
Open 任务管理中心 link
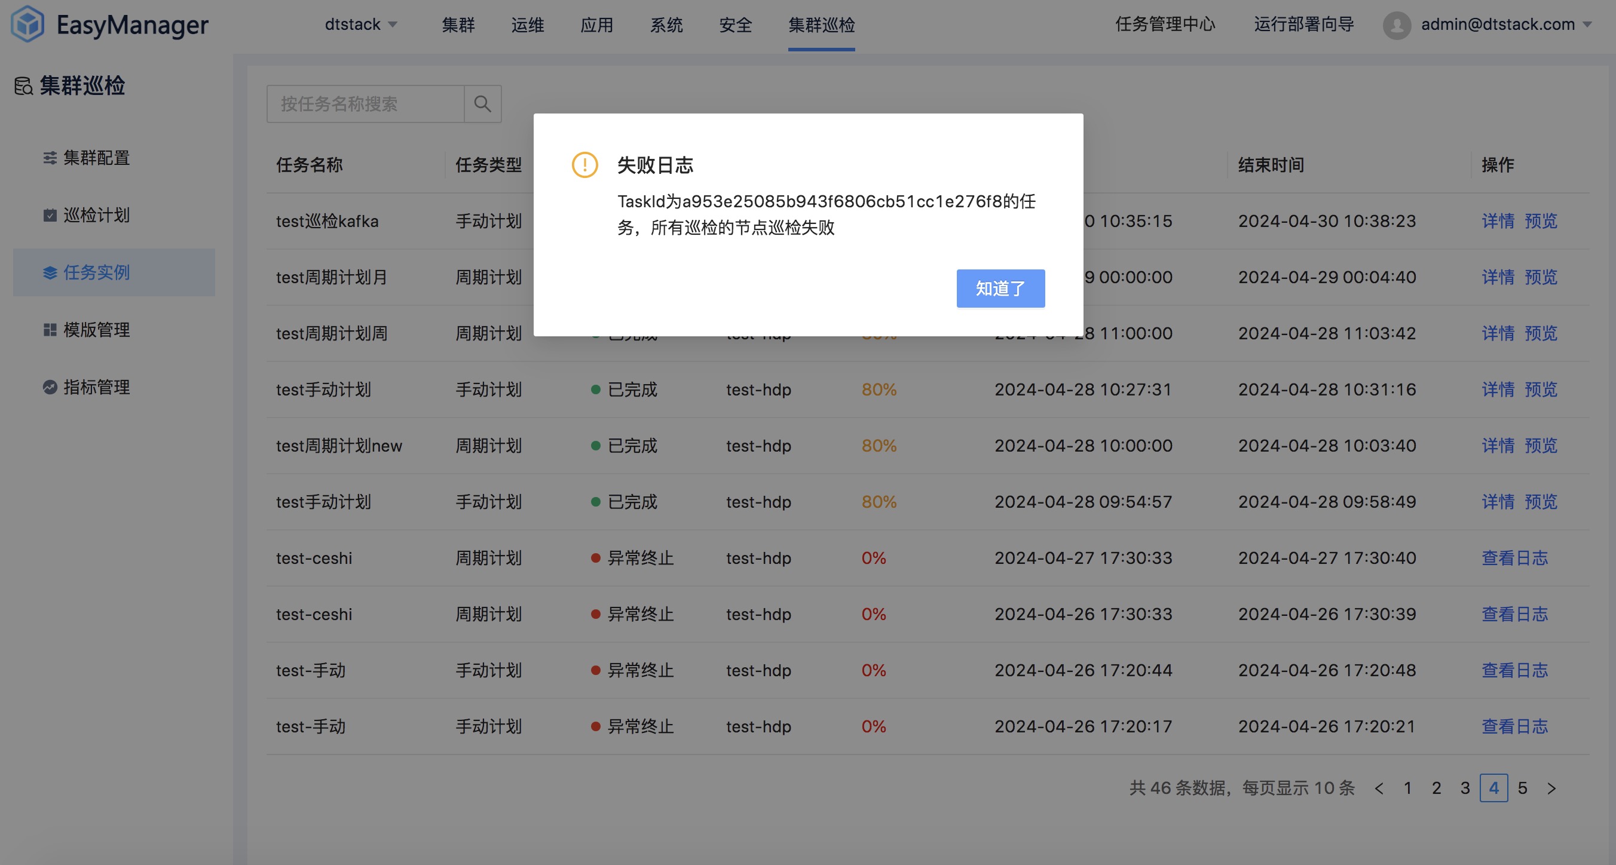(1165, 24)
